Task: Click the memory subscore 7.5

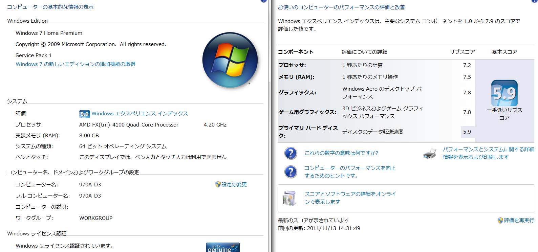Action: tap(467, 77)
